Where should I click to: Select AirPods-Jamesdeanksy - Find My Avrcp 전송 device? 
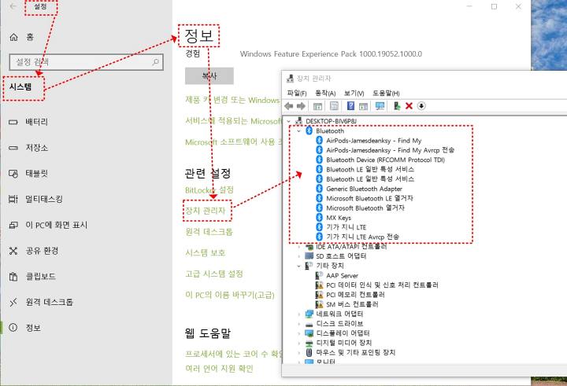390,150
